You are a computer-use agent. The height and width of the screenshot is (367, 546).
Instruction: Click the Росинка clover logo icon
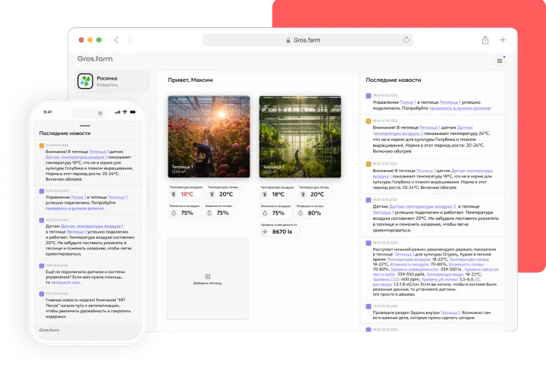pyautogui.click(x=85, y=81)
